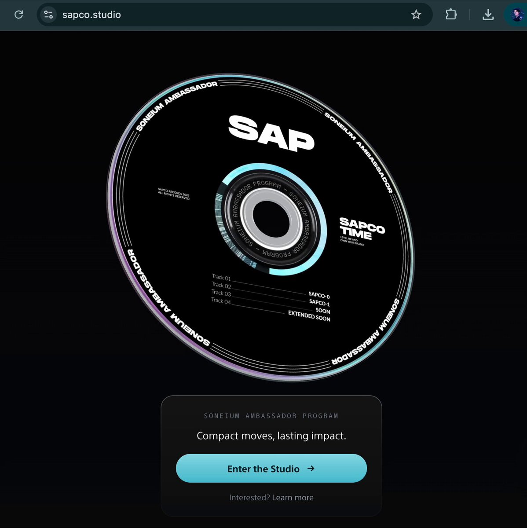
Task: Click the "SAPCO RECORDS 2026" copyright text
Action: [174, 192]
